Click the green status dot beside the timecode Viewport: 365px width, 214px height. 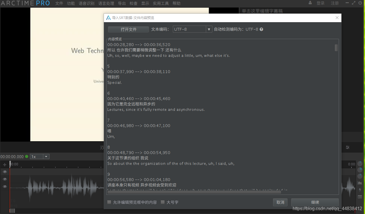(x=27, y=156)
